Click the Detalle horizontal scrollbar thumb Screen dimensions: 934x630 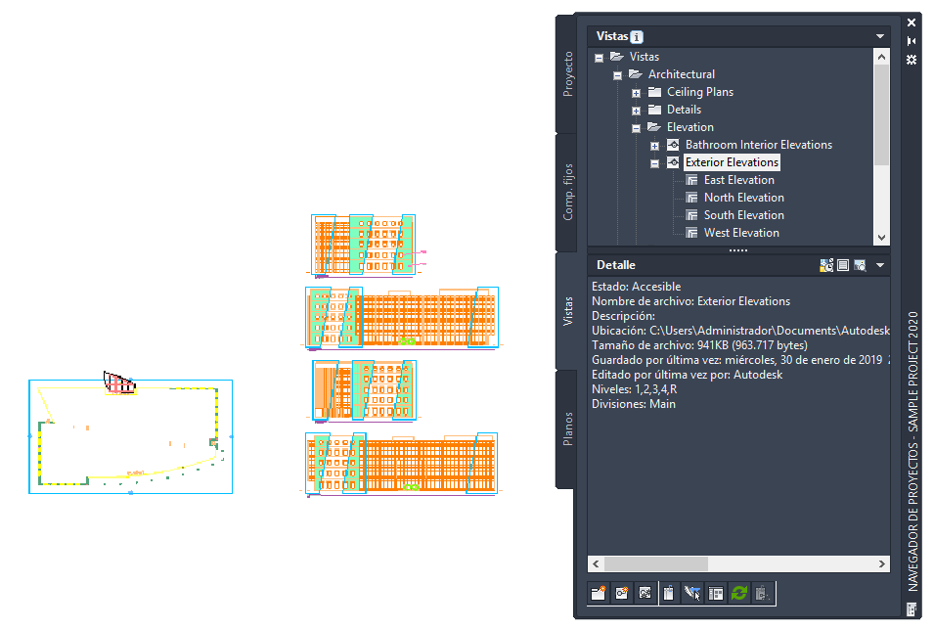(656, 563)
